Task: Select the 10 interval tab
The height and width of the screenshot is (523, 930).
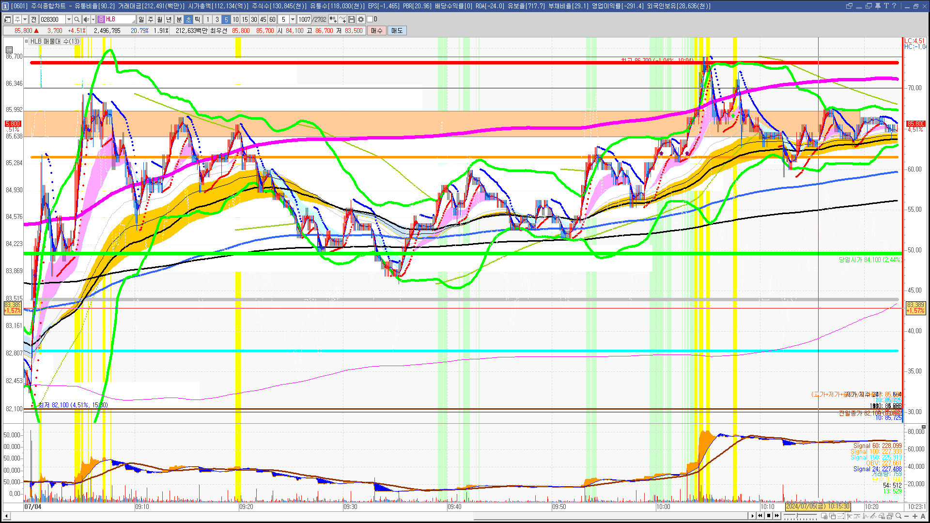Action: pyautogui.click(x=235, y=19)
